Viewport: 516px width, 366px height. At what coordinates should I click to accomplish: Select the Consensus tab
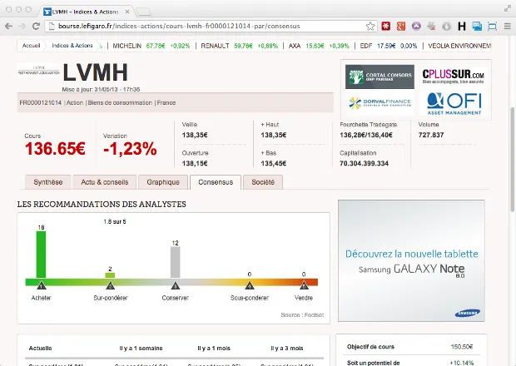[x=216, y=182]
